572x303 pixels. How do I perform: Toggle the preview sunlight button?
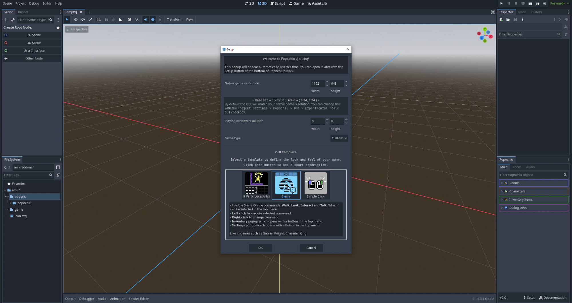[x=146, y=19]
